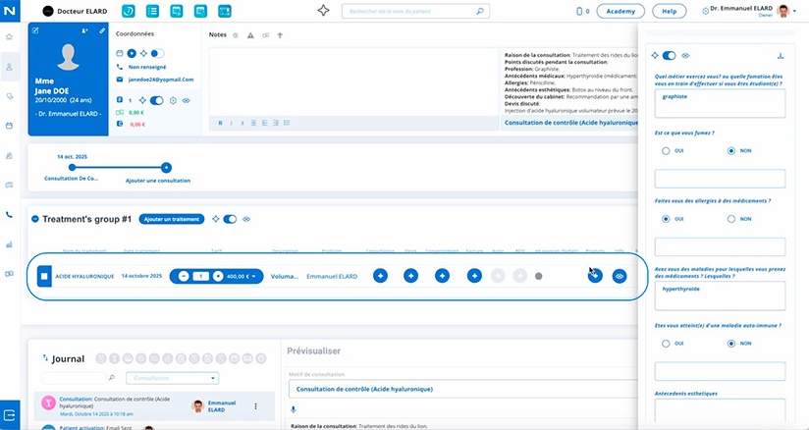Click the 'Ajouter une consultation' timeline point
The height and width of the screenshot is (430, 809).
[166, 168]
